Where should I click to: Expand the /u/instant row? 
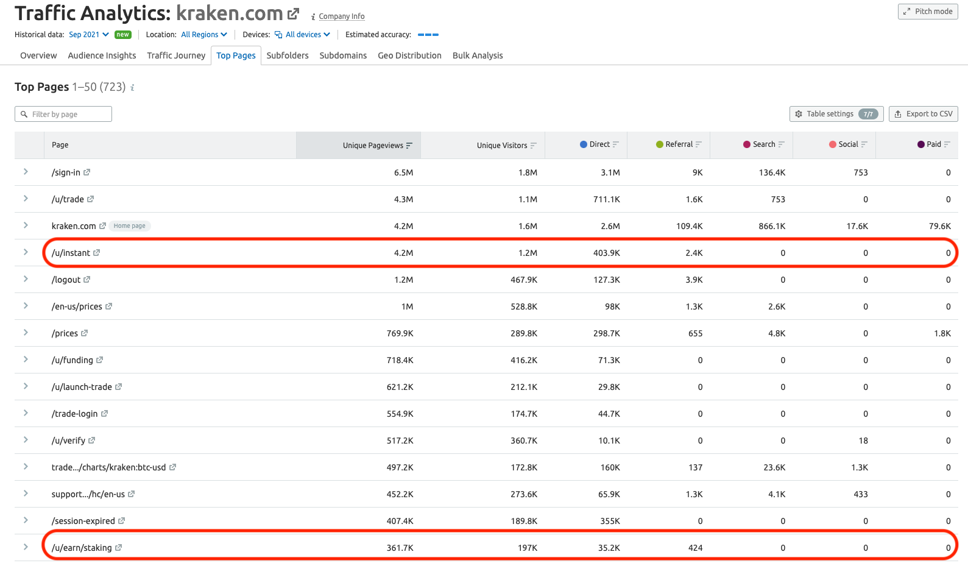click(x=26, y=252)
